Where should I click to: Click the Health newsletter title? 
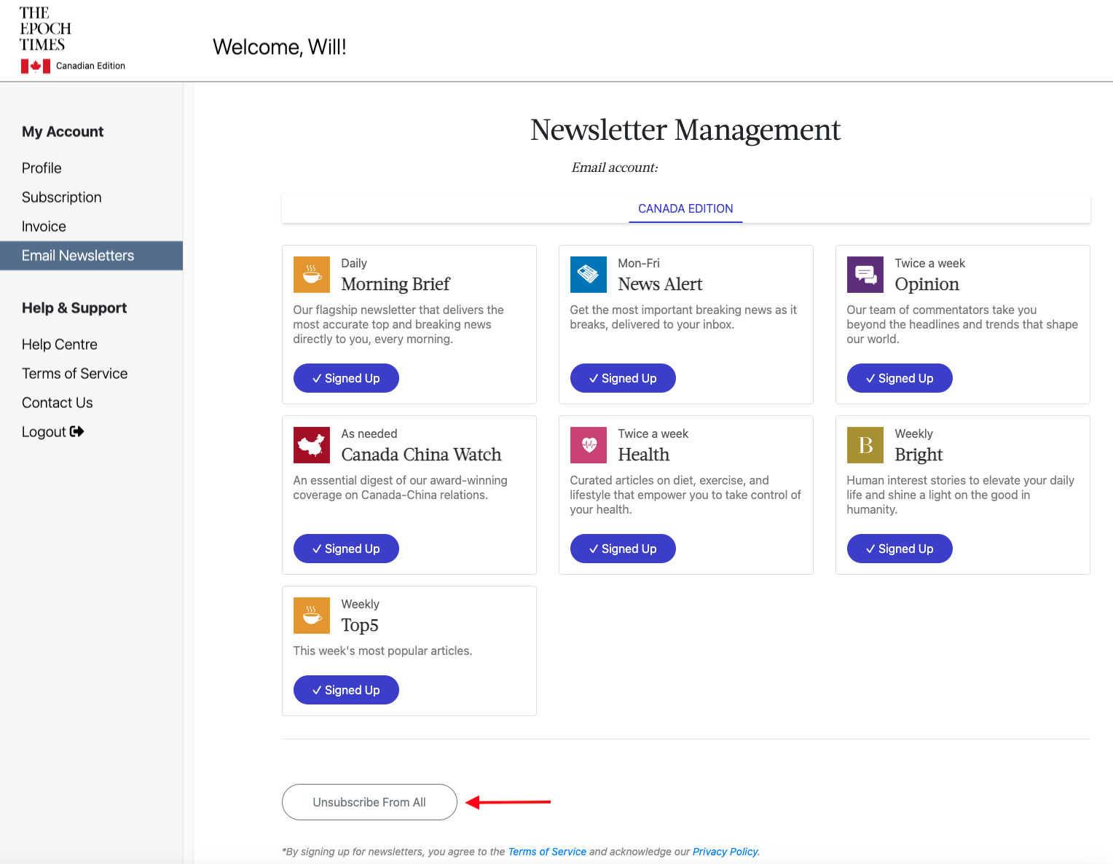tap(643, 455)
